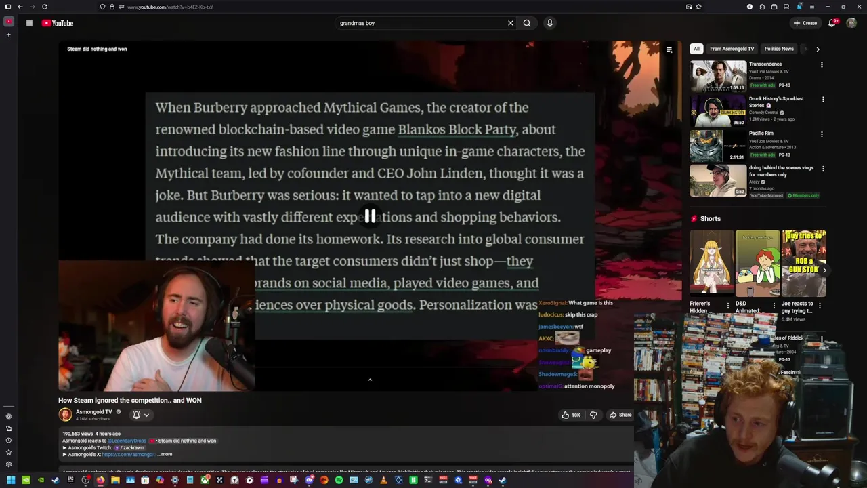Open the Frieren's Hidden short
This screenshot has height=488, width=867.
coord(711,264)
